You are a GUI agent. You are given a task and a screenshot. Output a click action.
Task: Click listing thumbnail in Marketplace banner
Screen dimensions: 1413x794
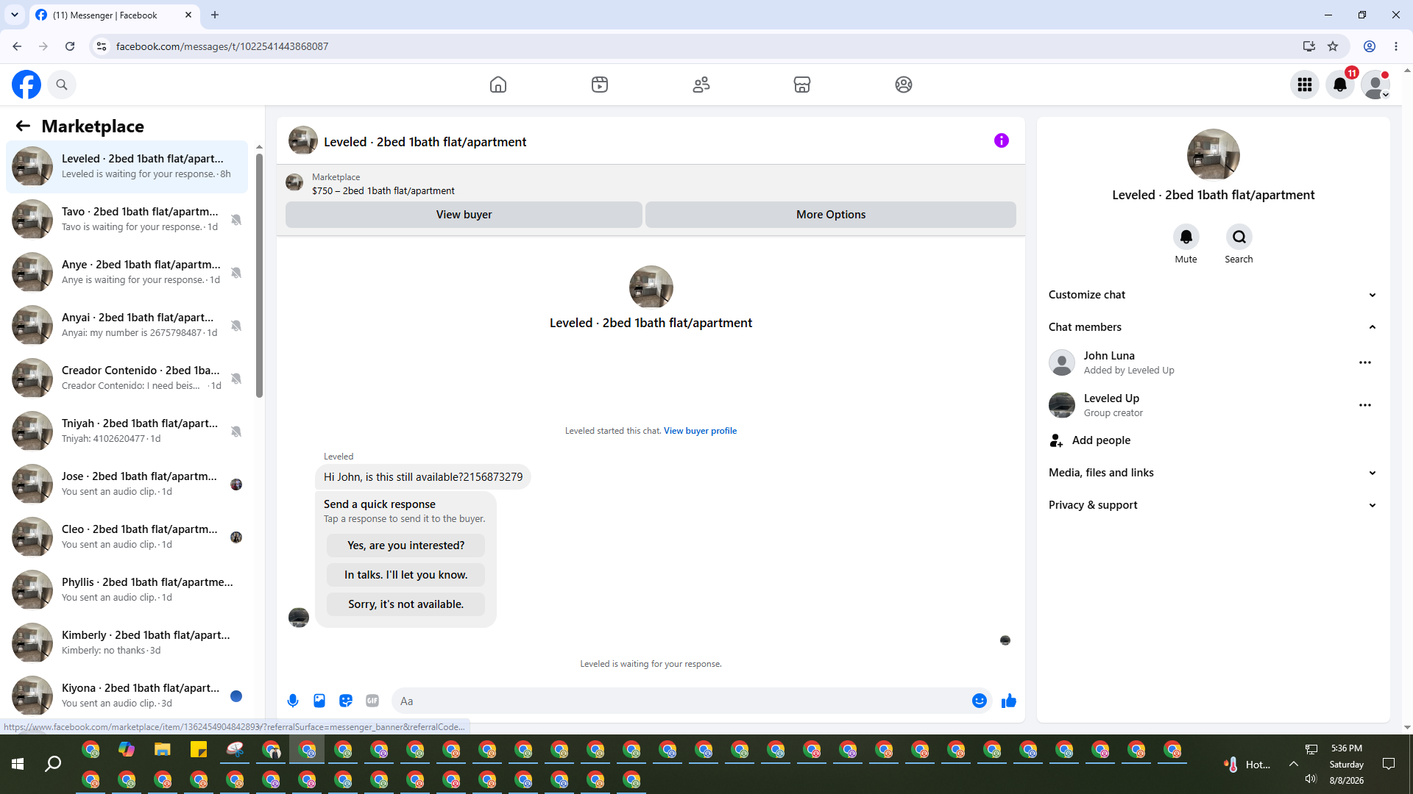pyautogui.click(x=294, y=182)
